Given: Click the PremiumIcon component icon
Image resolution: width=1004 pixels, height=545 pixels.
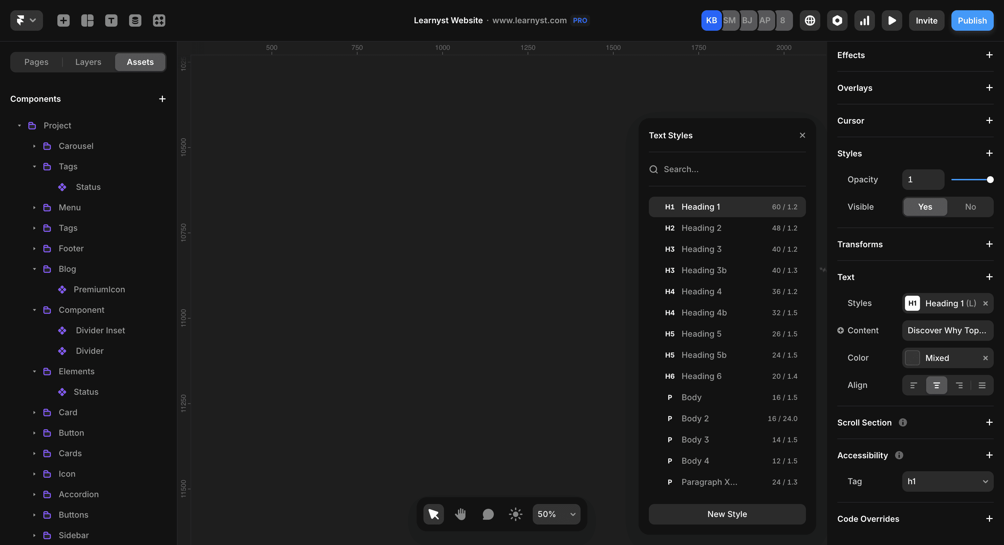Looking at the screenshot, I should tap(62, 290).
